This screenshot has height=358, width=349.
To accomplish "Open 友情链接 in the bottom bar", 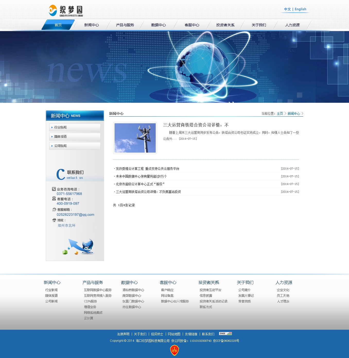I will (191, 334).
